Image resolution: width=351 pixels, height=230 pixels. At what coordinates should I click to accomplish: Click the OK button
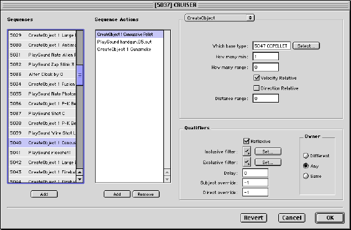pos(330,218)
